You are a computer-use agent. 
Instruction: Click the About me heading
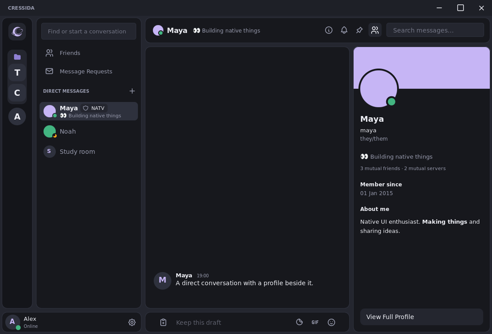coord(375,209)
